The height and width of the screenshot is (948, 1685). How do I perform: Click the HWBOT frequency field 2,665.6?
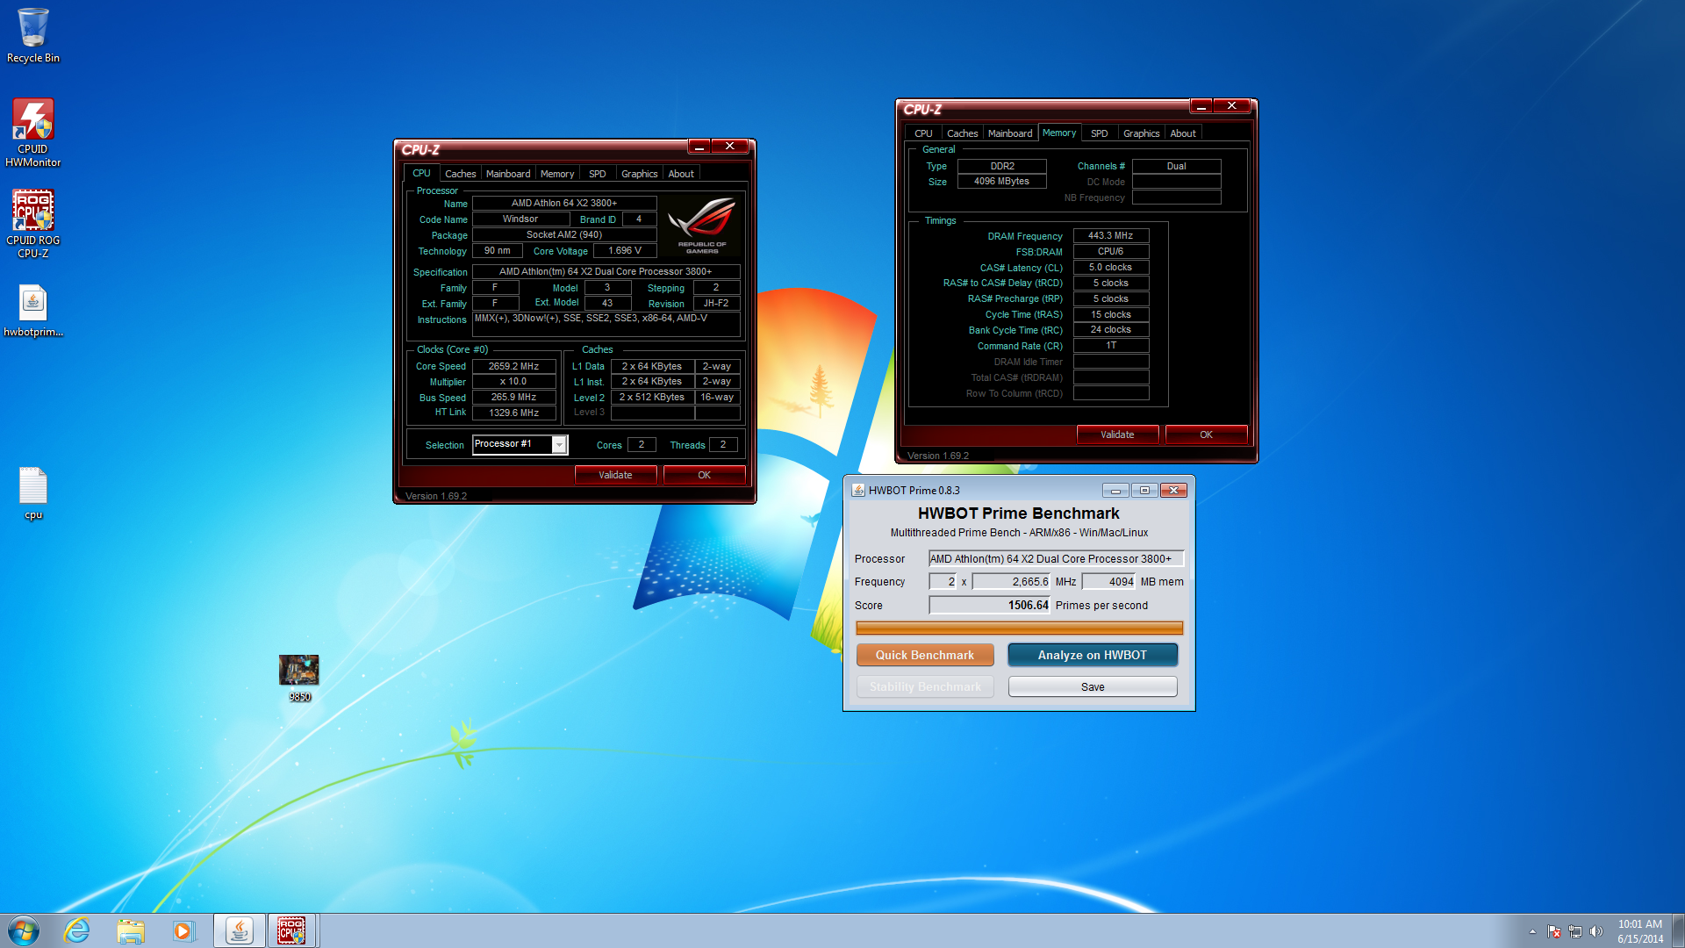click(1012, 581)
